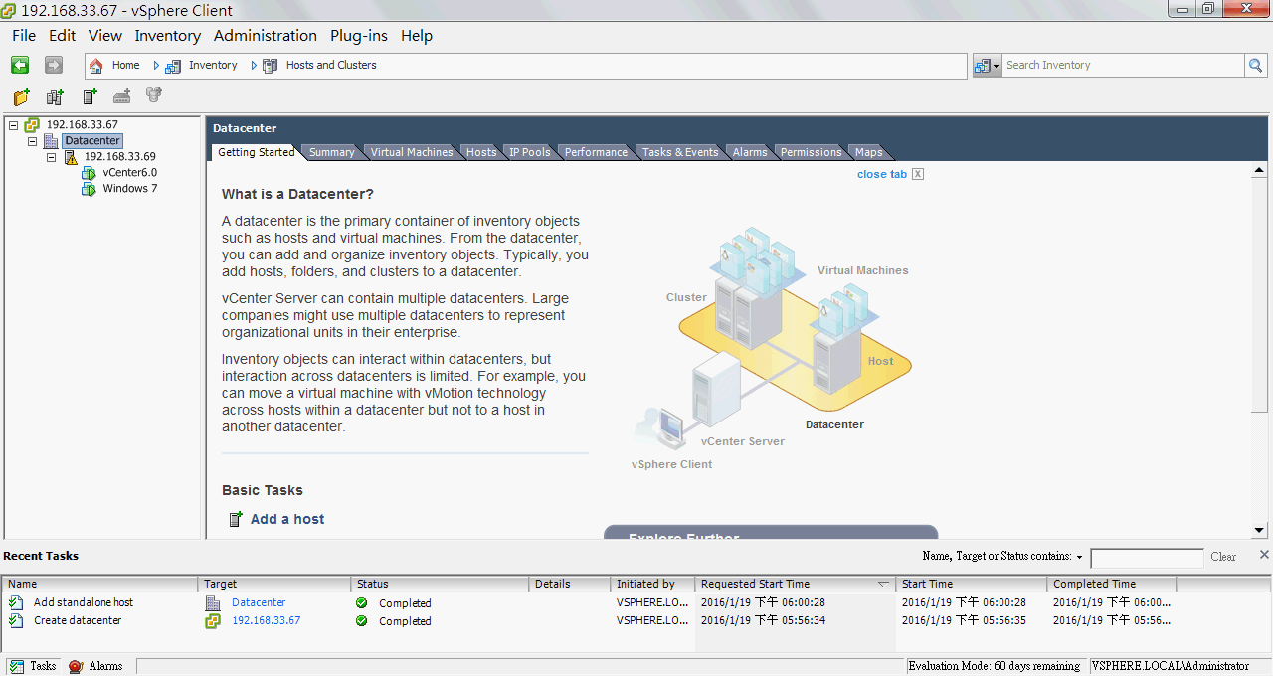Click the Home icon in breadcrumb bar
Image resolution: width=1273 pixels, height=676 pixels.
[95, 66]
